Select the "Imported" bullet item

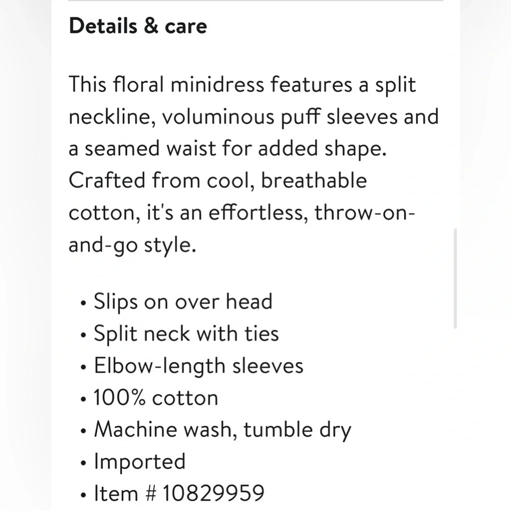coord(140,461)
